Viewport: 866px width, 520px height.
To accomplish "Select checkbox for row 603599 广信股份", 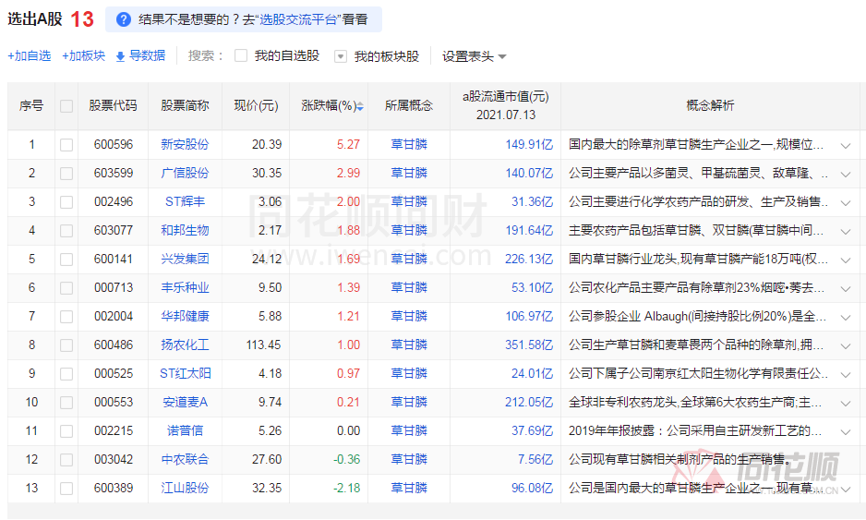I will [x=66, y=174].
